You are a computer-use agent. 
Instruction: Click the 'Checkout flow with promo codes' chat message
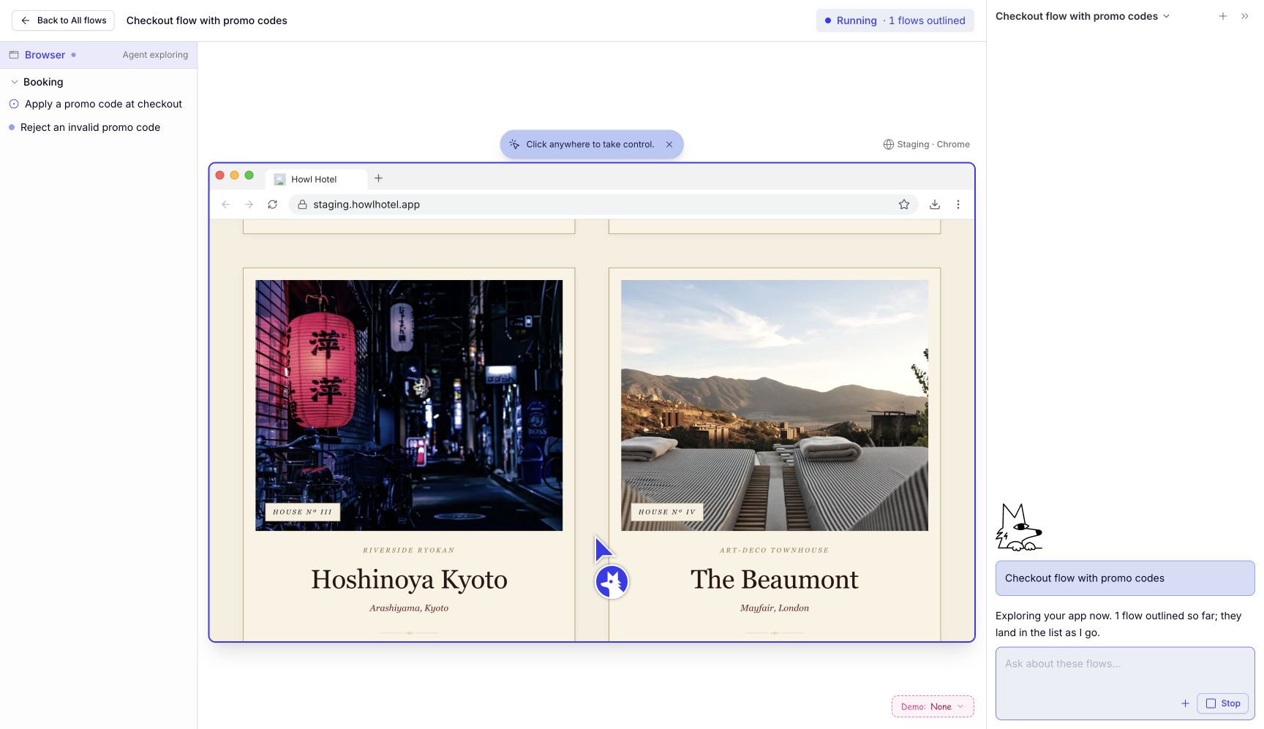(1125, 578)
